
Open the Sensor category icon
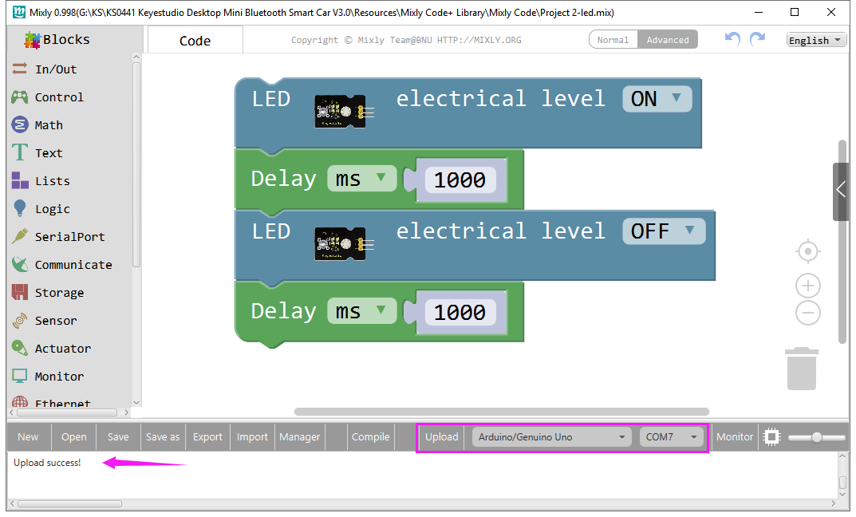point(20,320)
